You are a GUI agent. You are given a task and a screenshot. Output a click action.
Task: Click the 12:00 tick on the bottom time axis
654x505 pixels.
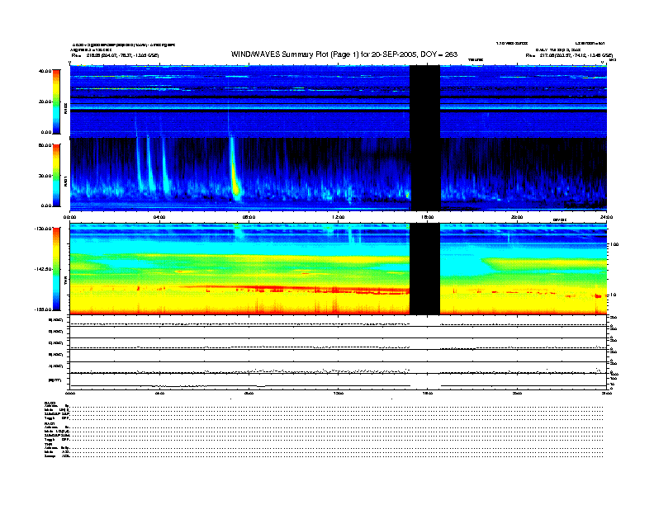pyautogui.click(x=339, y=393)
